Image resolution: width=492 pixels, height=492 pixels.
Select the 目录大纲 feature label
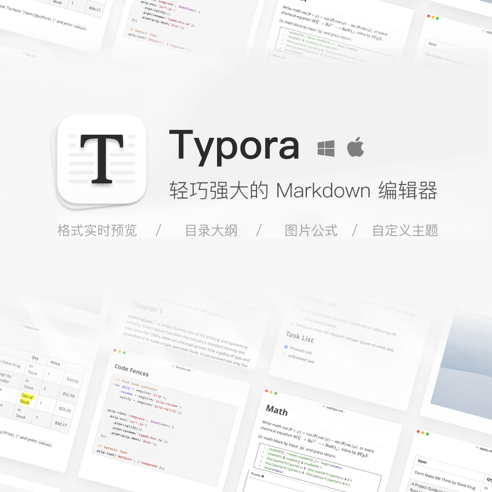211,231
